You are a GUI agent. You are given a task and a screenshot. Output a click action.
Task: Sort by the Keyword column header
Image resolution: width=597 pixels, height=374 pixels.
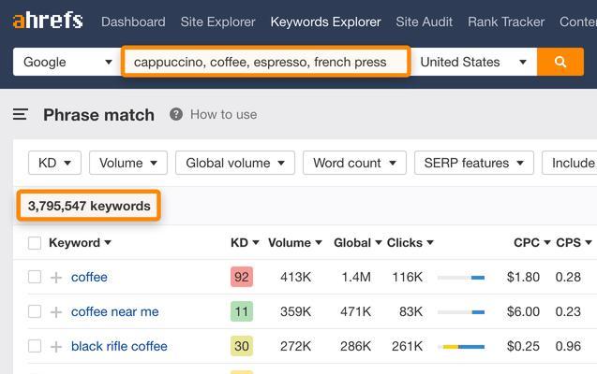point(80,242)
